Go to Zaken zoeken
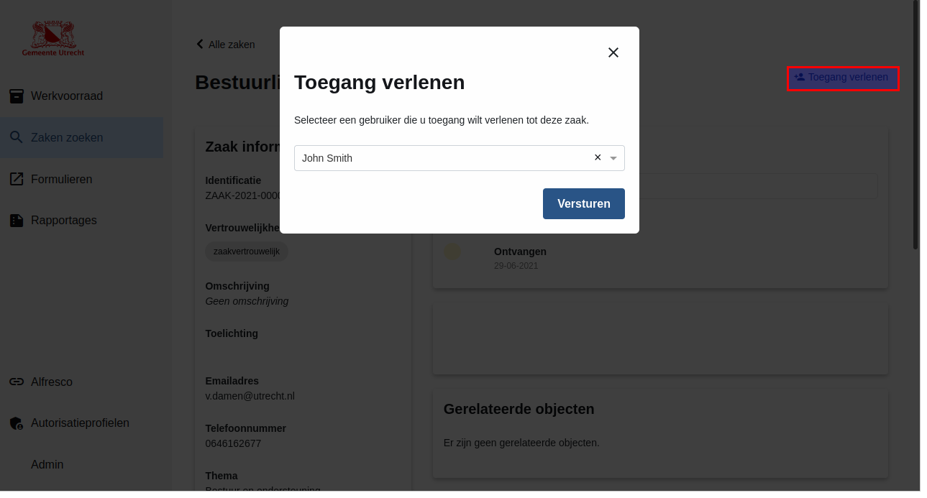Screen dimensions: 927x498 pos(81,137)
